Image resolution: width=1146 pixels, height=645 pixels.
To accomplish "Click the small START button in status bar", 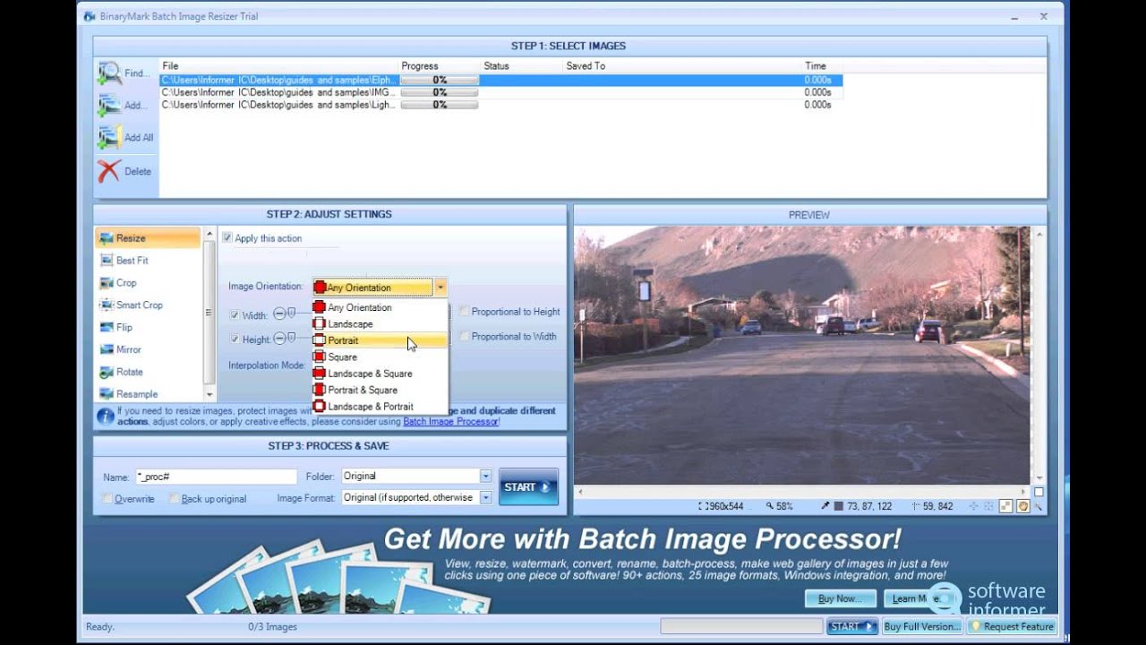I will coord(851,626).
